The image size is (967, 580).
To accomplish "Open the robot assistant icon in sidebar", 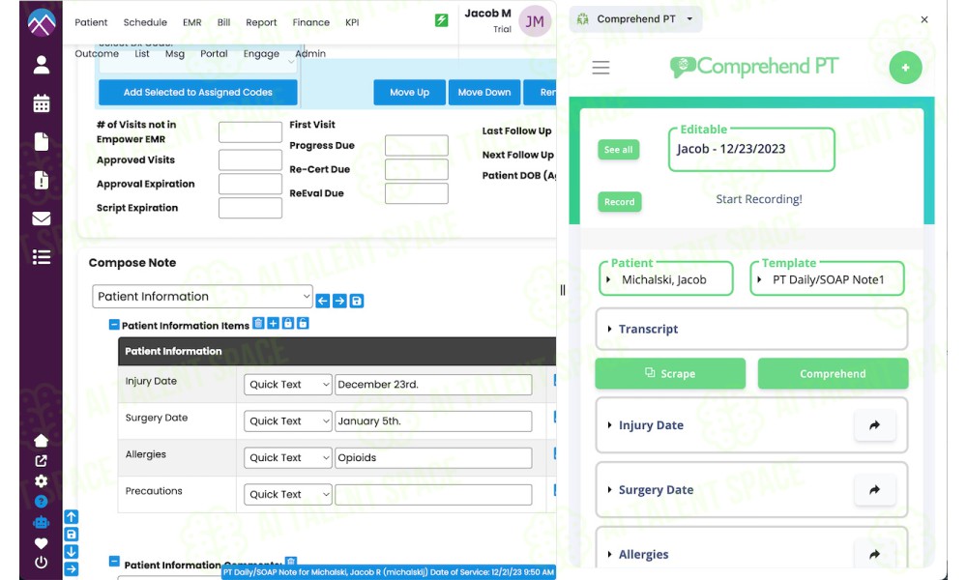I will [41, 523].
